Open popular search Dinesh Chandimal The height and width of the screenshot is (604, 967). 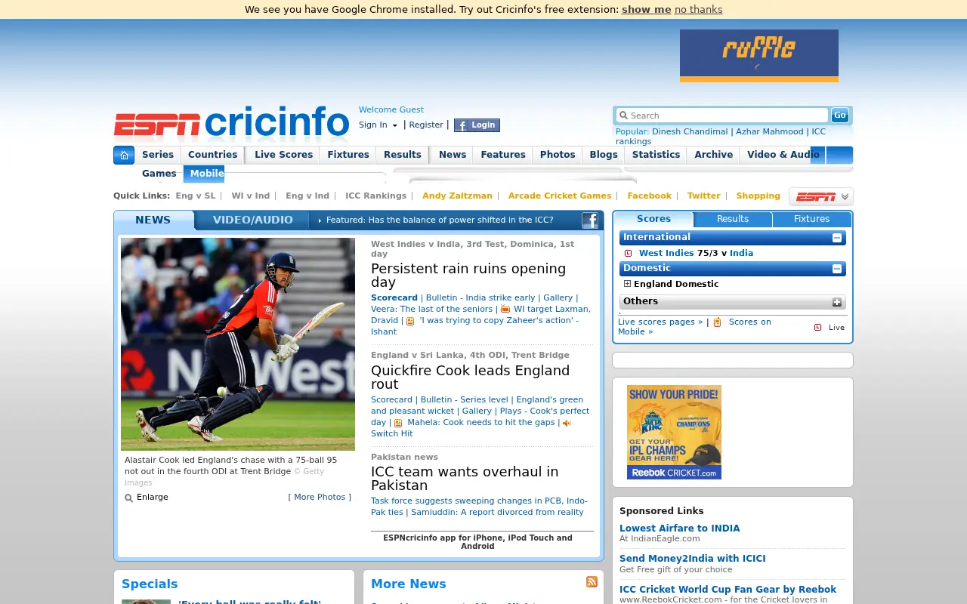[690, 132]
